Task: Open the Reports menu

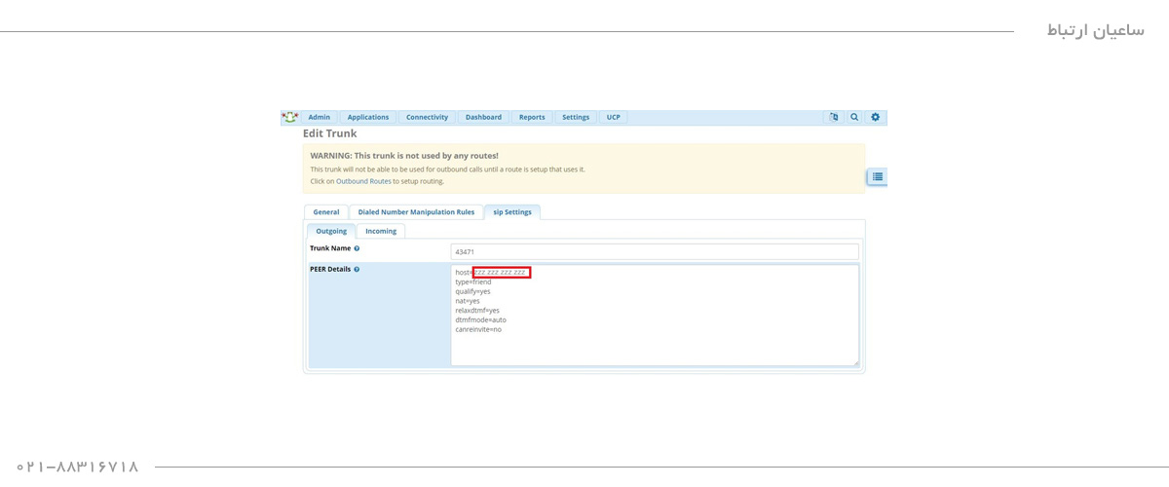Action: pos(532,117)
